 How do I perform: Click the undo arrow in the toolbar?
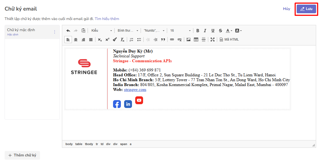(x=68, y=31)
